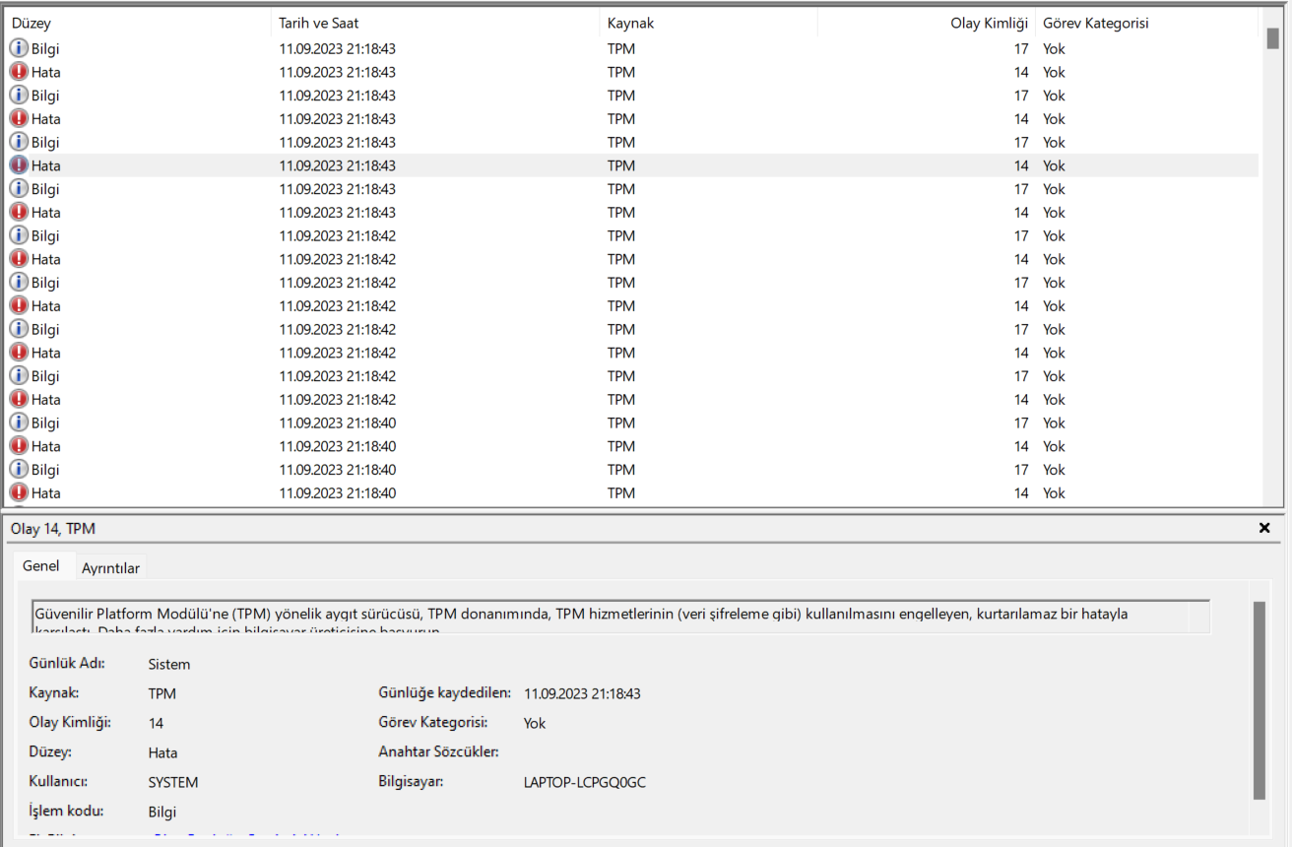Select the Günlüğe kaydedilen timestamp value
Image resolution: width=1292 pixels, height=847 pixels.
[583, 694]
